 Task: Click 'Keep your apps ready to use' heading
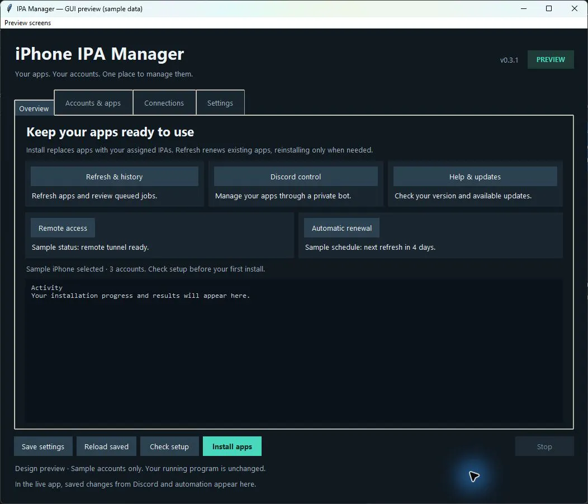click(110, 132)
